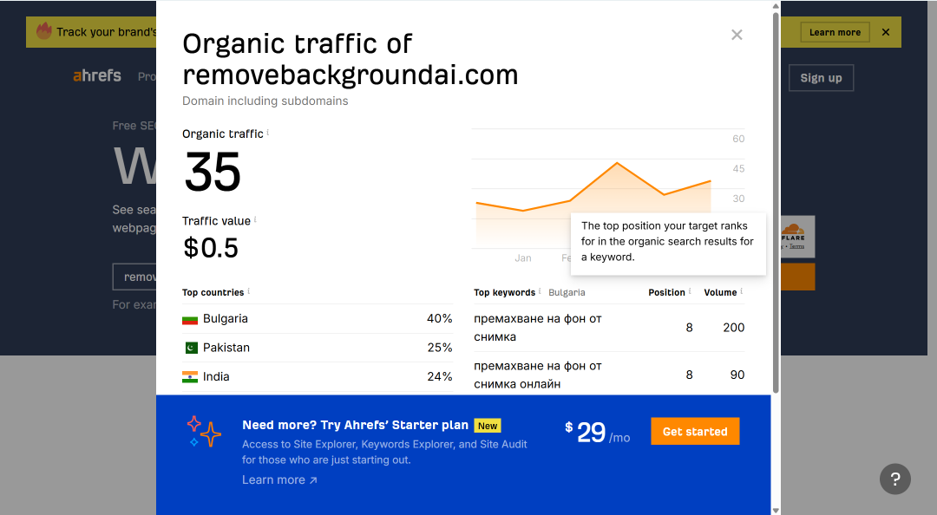
Task: Click the volume value 200
Action: [734, 328]
